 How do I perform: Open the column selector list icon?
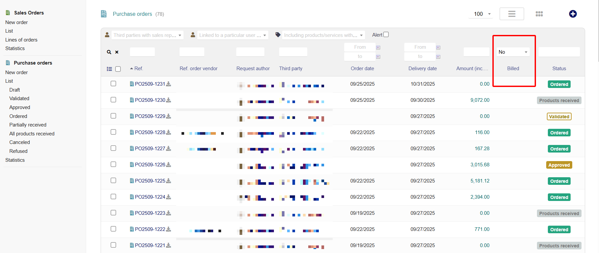(x=109, y=69)
